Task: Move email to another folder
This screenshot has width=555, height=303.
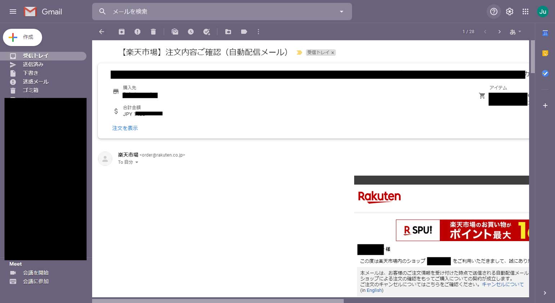Action: (228, 32)
